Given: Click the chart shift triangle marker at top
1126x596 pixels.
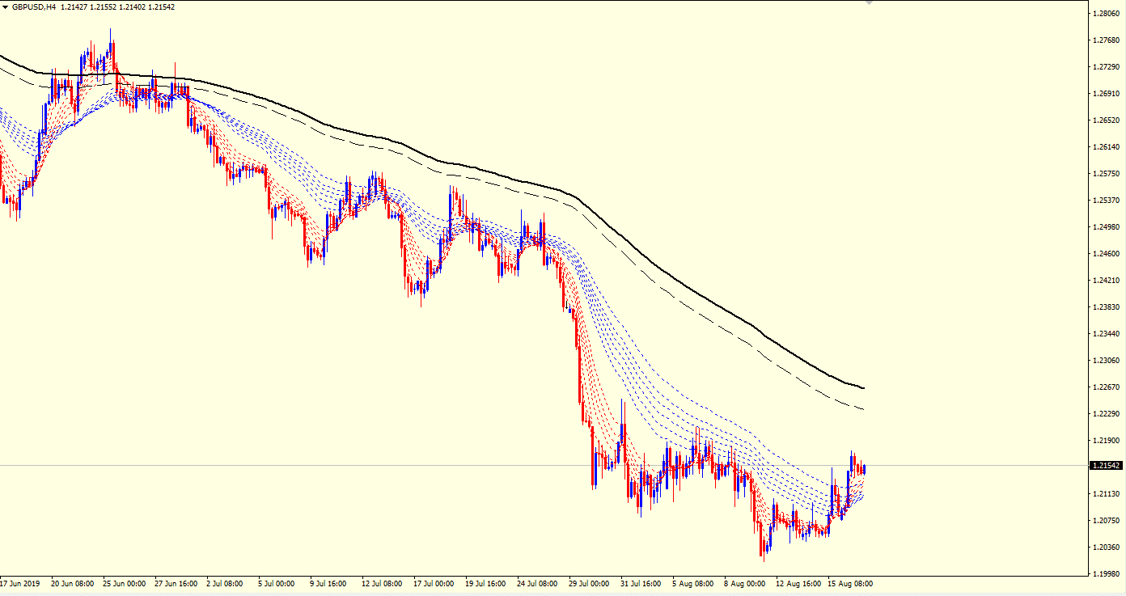Looking at the screenshot, I should pyautogui.click(x=870, y=3).
